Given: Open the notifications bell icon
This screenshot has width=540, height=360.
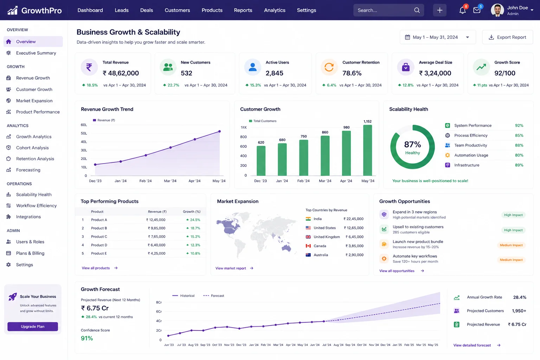Looking at the screenshot, I should coord(463,10).
